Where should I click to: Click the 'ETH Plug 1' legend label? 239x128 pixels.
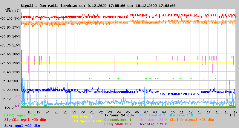(x=82, y=117)
